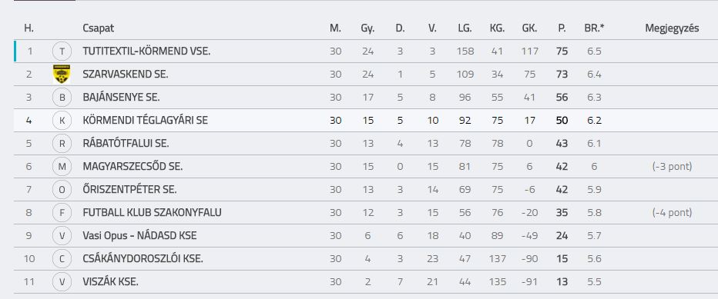
Task: Open the Szarvaskend SE yellow crest logo
Action: point(62,74)
